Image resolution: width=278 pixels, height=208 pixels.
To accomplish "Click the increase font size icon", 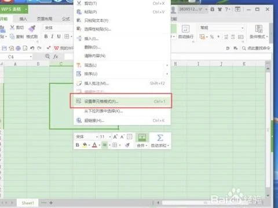I will tap(115, 137).
